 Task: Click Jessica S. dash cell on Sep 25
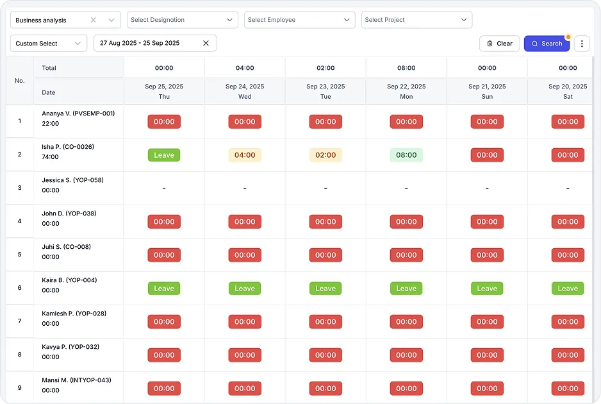click(x=164, y=189)
